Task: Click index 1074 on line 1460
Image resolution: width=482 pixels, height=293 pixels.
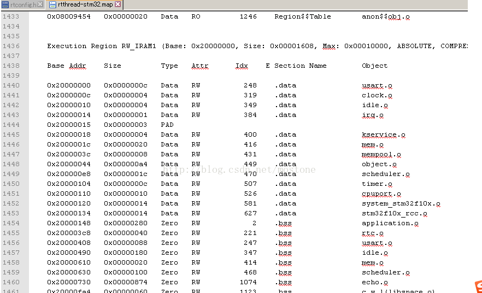Action: coord(248,282)
